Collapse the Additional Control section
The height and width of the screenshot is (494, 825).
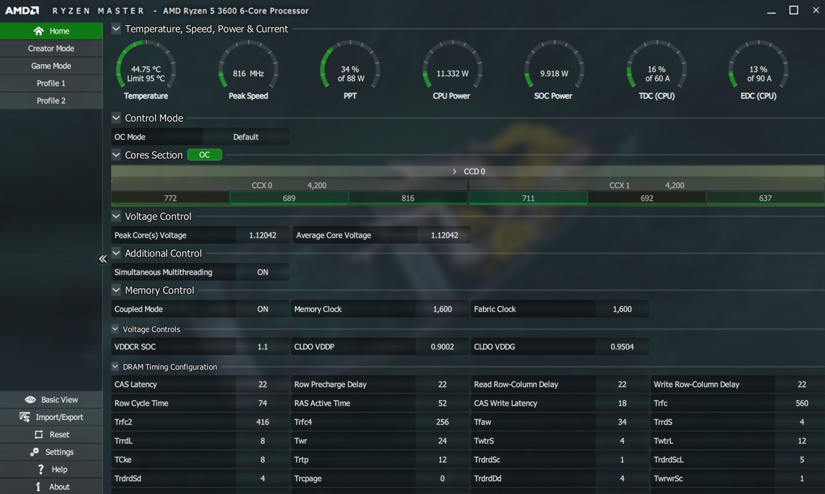pos(116,253)
